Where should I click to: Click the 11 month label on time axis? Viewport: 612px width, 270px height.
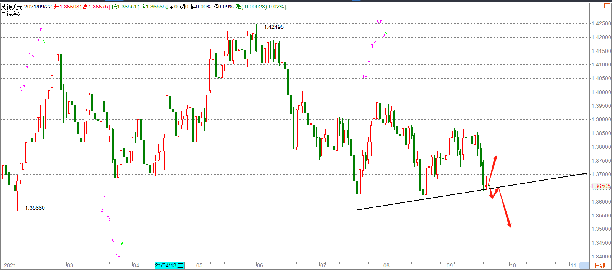click(573, 265)
